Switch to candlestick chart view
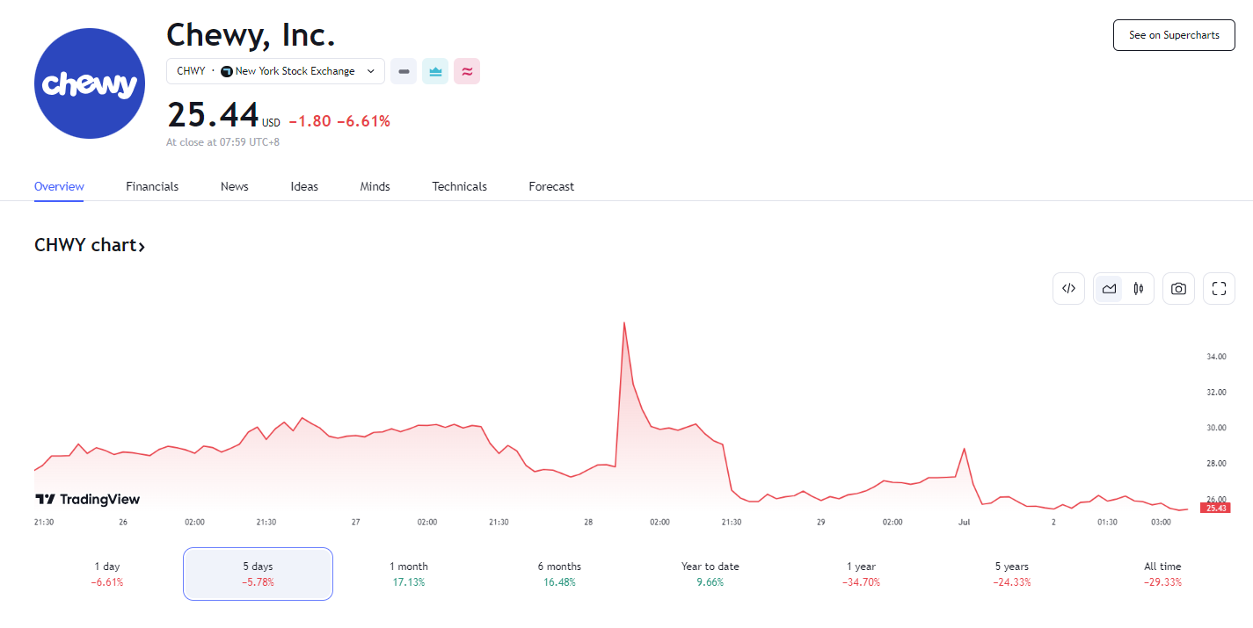 (1139, 288)
